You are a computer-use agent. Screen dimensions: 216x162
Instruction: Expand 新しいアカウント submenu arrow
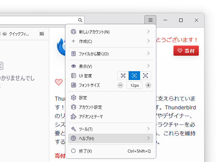point(148,31)
